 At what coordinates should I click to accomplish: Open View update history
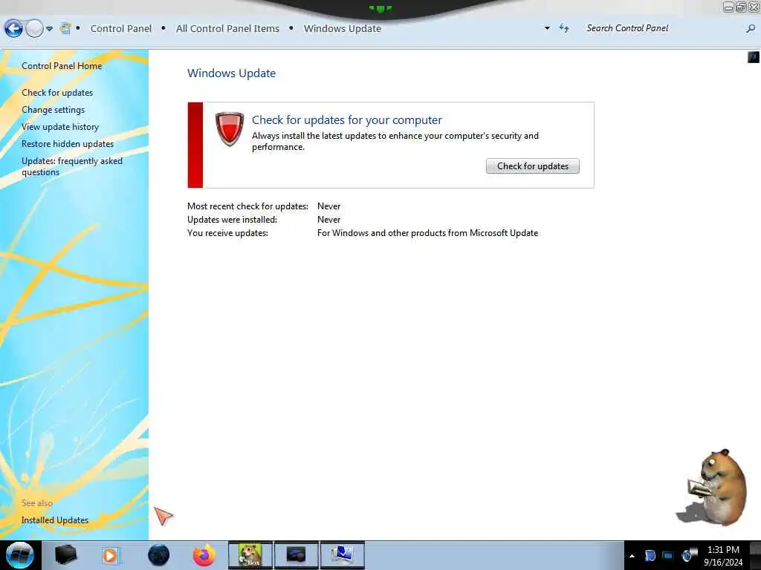(60, 127)
